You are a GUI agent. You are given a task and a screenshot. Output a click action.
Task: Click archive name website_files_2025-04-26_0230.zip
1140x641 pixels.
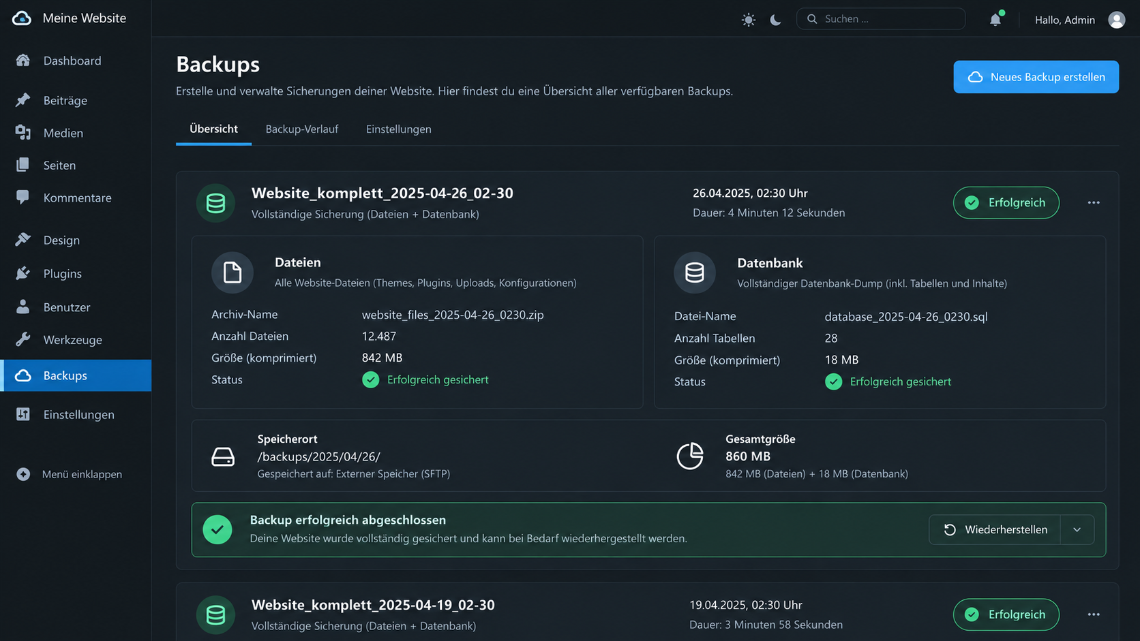pyautogui.click(x=453, y=315)
